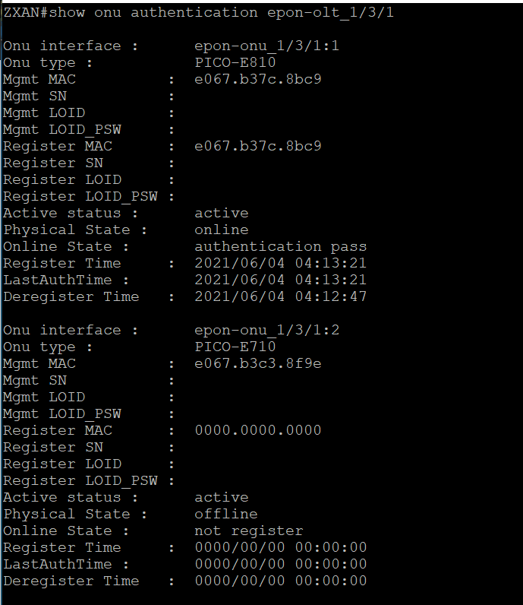Click the Mgmt MAC value e067.b3c3.8f9e
Image resolution: width=523 pixels, height=605 pixels.
pyautogui.click(x=258, y=363)
